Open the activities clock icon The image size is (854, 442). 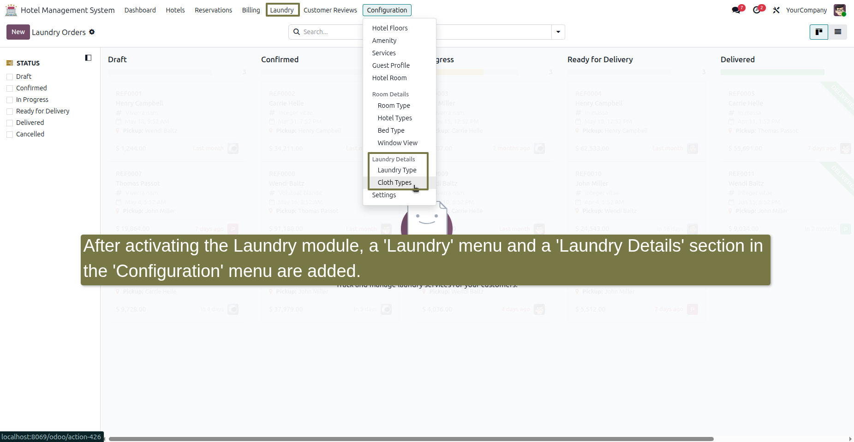(x=757, y=10)
